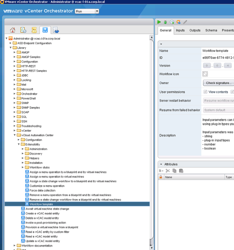Viewport: 234px width, 250px height.
Task: Click the Workflow icon selector box
Action: pyautogui.click(x=205, y=74)
